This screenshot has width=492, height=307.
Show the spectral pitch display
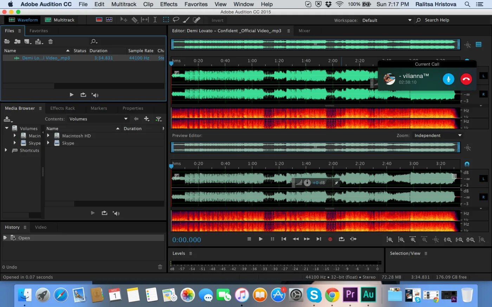(x=109, y=20)
